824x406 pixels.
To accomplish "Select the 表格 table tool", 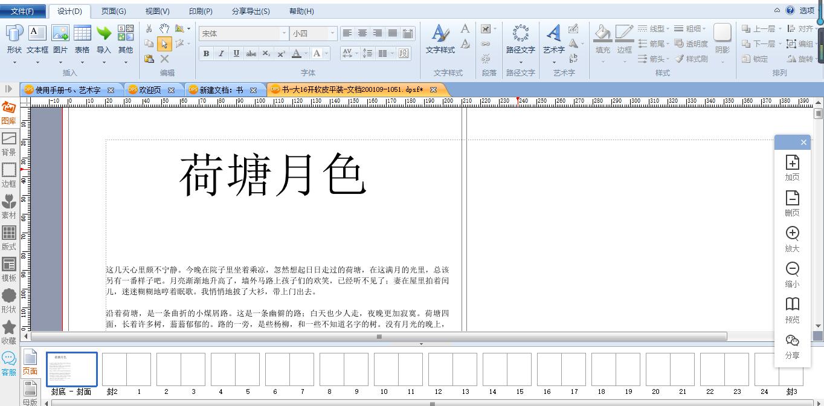I will coord(82,39).
